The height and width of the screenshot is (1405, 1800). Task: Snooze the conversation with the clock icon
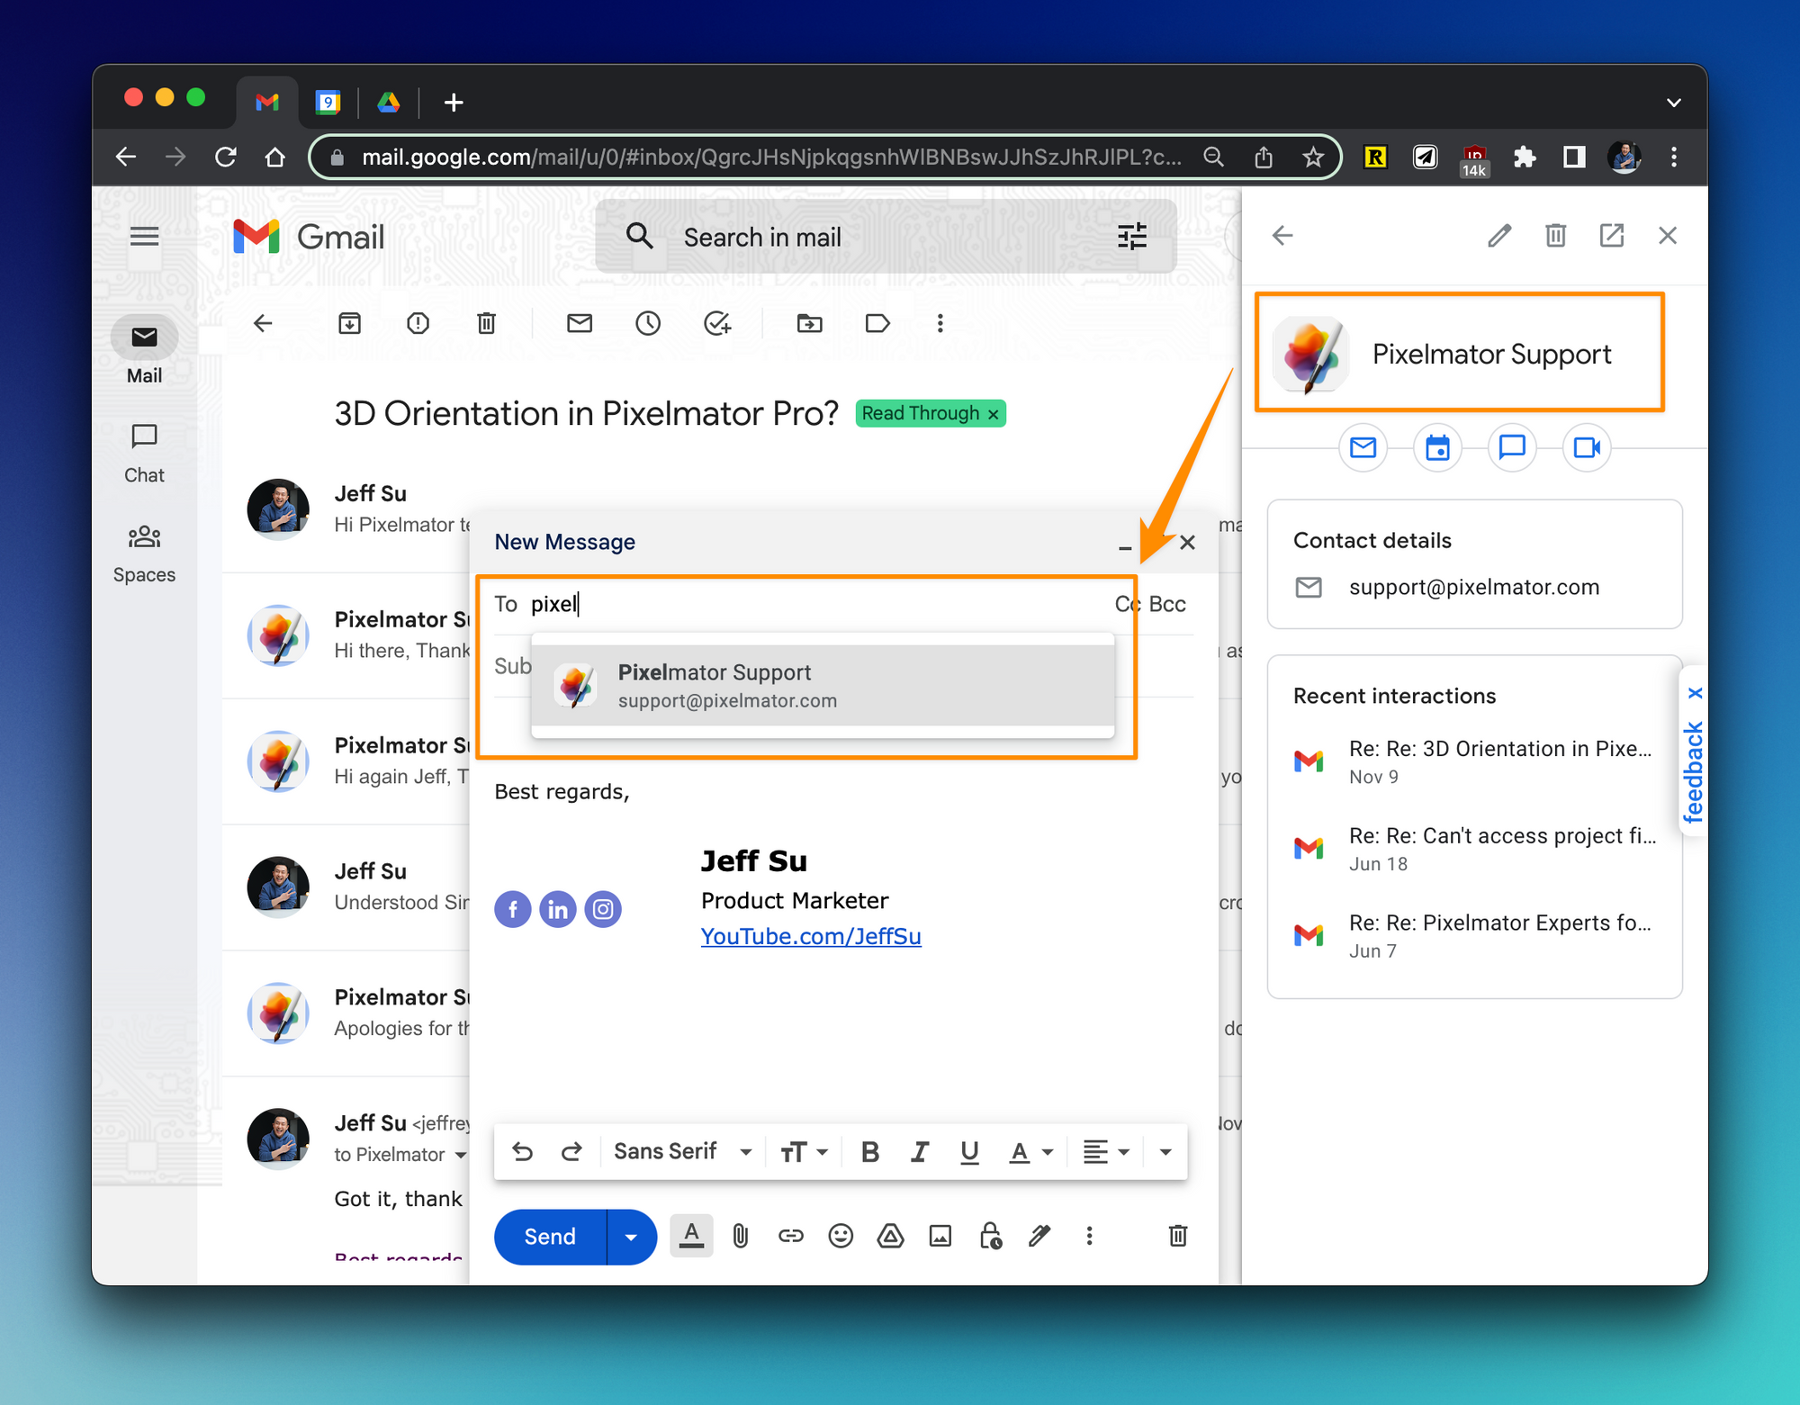click(648, 323)
